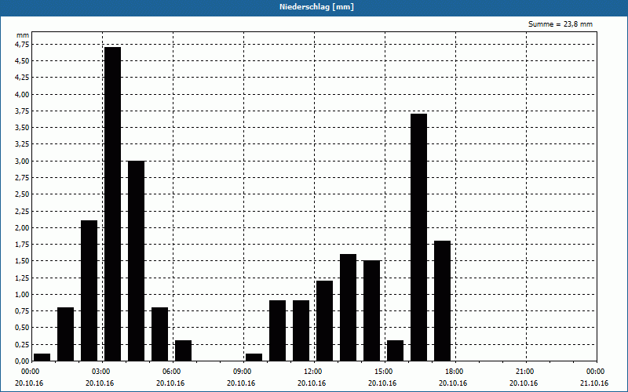Select the "06:00" time axis label

[173, 372]
